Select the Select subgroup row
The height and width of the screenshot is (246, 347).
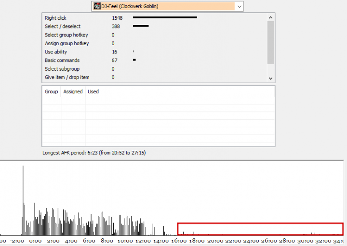[x=154, y=69]
